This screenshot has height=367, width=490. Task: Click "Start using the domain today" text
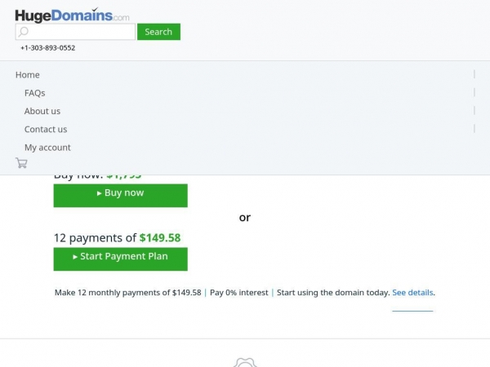[333, 293]
